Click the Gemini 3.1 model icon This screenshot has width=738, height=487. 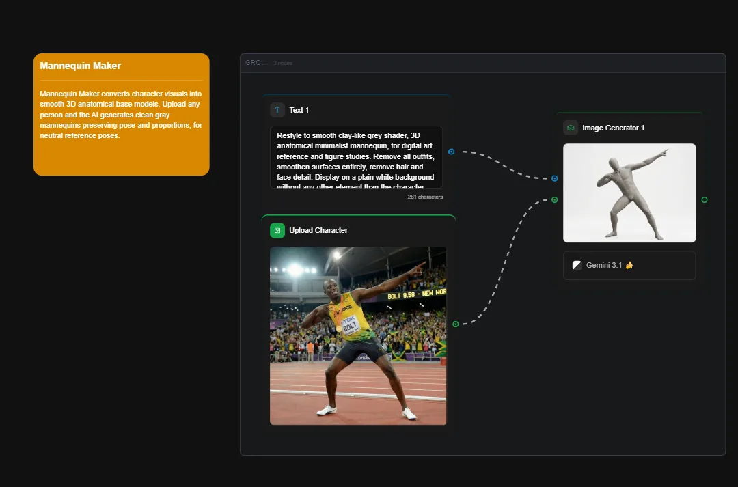[576, 265]
